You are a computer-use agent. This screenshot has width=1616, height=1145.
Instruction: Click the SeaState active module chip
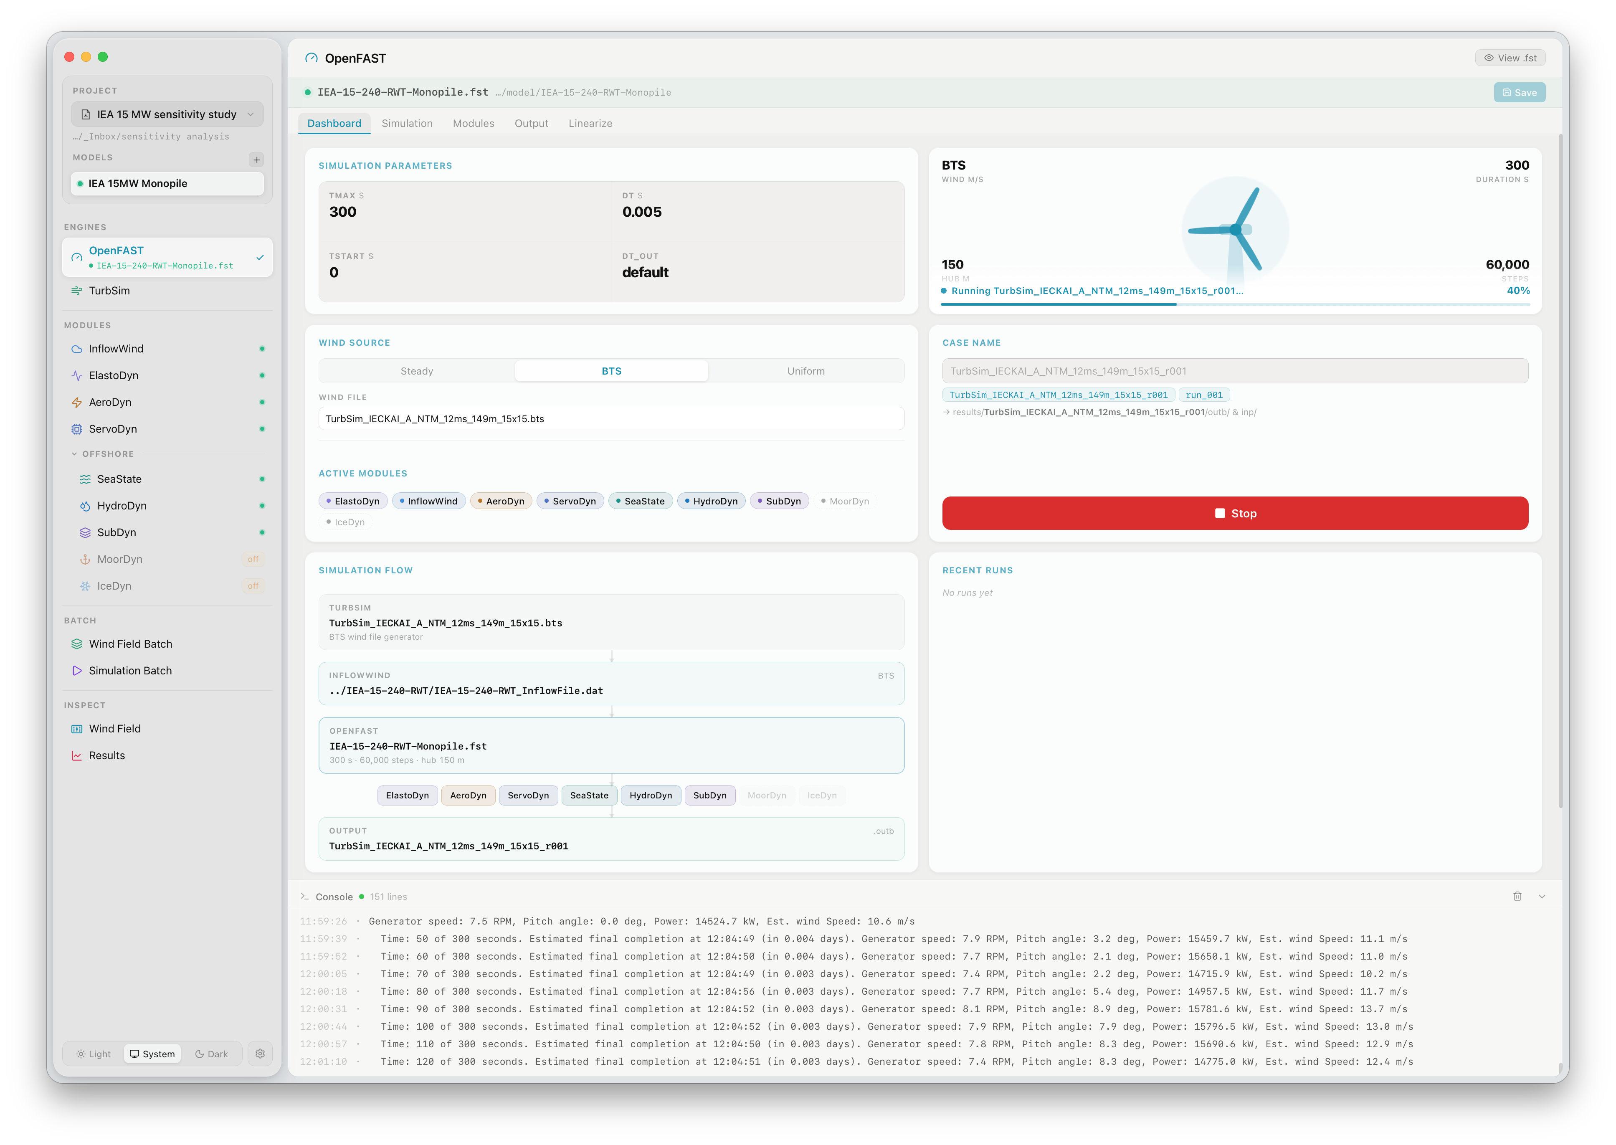point(640,501)
